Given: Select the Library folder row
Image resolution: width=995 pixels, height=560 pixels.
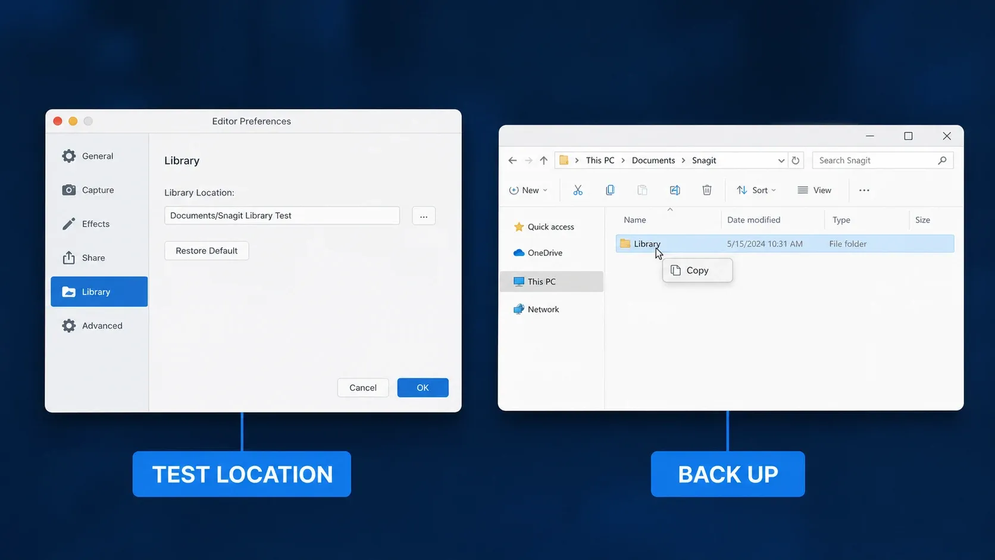Looking at the screenshot, I should (785, 243).
